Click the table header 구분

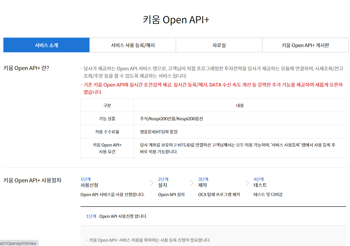(107, 106)
